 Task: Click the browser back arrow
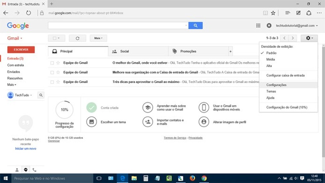click(x=6, y=13)
